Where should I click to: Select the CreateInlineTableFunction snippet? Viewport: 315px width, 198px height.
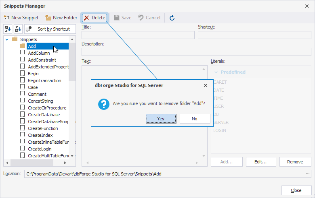pos(48,142)
